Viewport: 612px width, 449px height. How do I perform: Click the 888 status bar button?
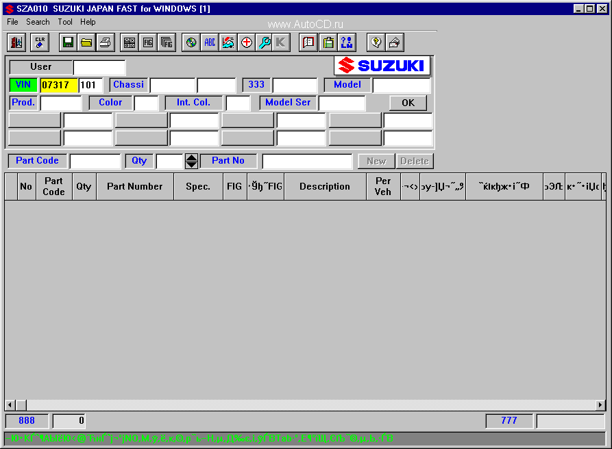tap(27, 420)
